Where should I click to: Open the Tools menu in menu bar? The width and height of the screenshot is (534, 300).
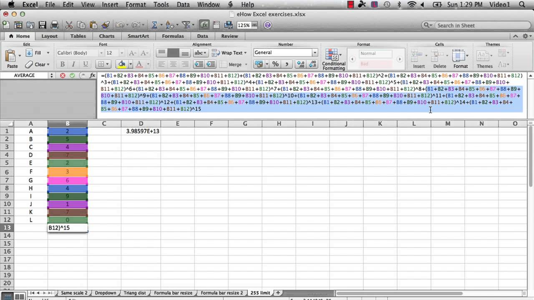click(161, 5)
